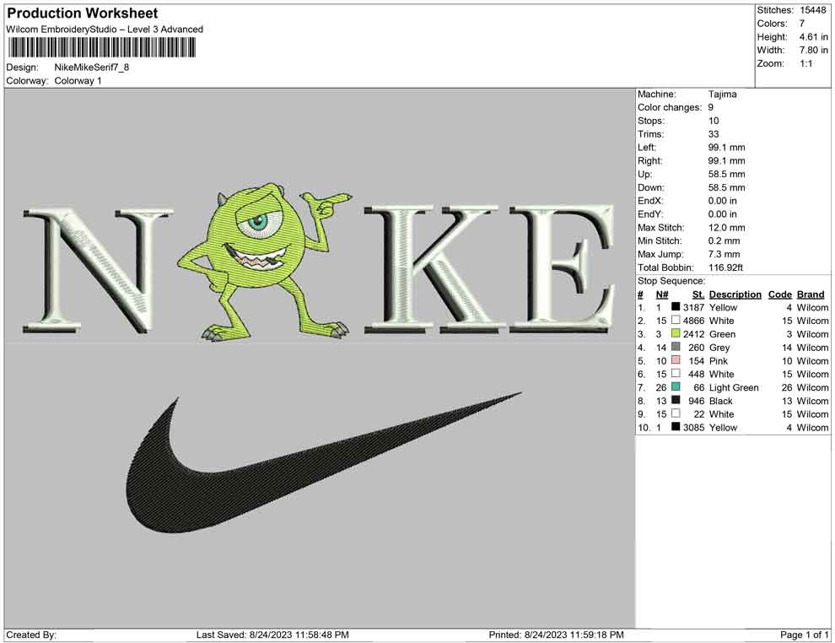Click the Printed timestamp in footer
This screenshot has height=643, width=835.
point(556,635)
